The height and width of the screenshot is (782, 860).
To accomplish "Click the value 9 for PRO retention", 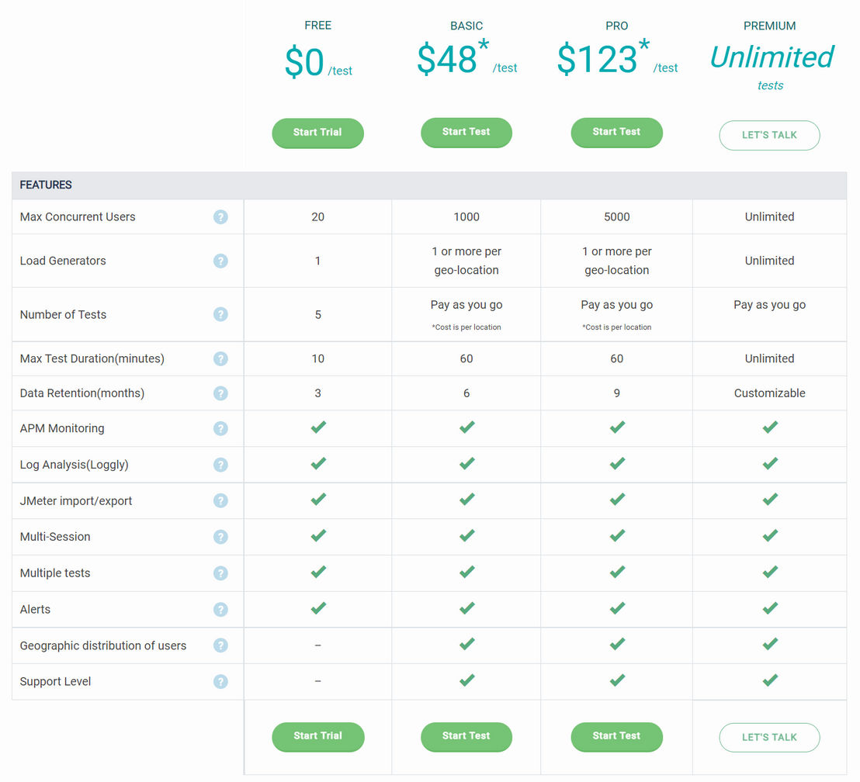I will click(x=617, y=394).
